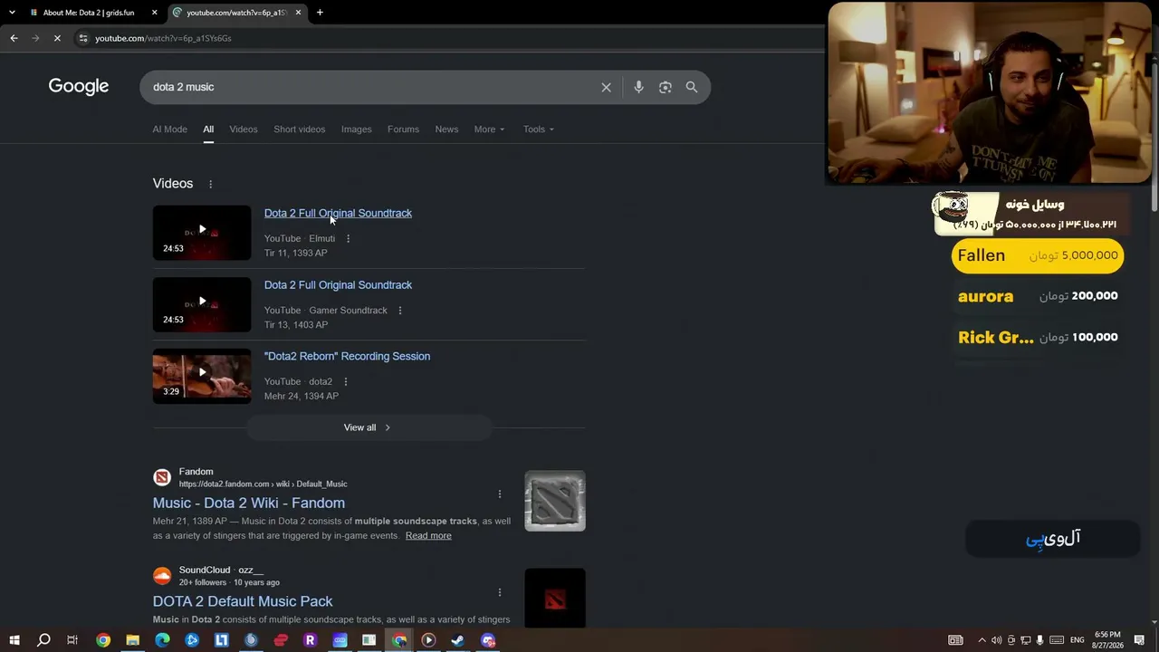Open the Windows Start menu
Image resolution: width=1159 pixels, height=652 pixels.
(x=14, y=640)
